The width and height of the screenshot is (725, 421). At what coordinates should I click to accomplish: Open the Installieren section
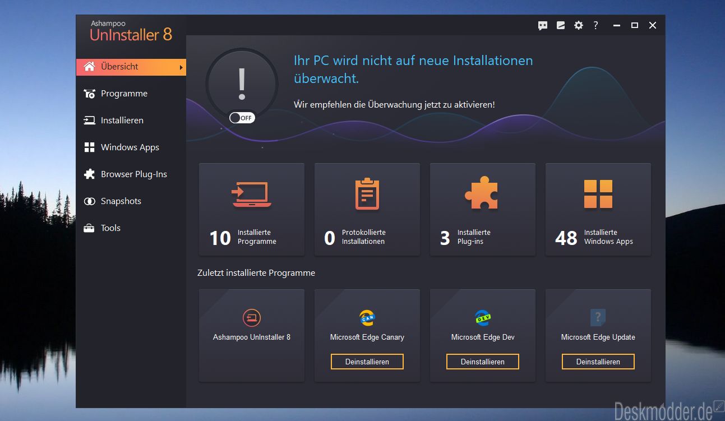[x=131, y=121]
